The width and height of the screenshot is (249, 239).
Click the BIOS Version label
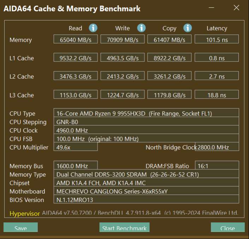27,200
